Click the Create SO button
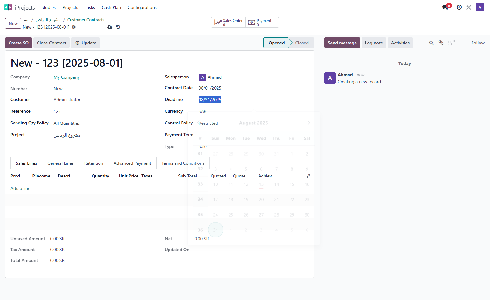This screenshot has width=490, height=300. pos(18,43)
